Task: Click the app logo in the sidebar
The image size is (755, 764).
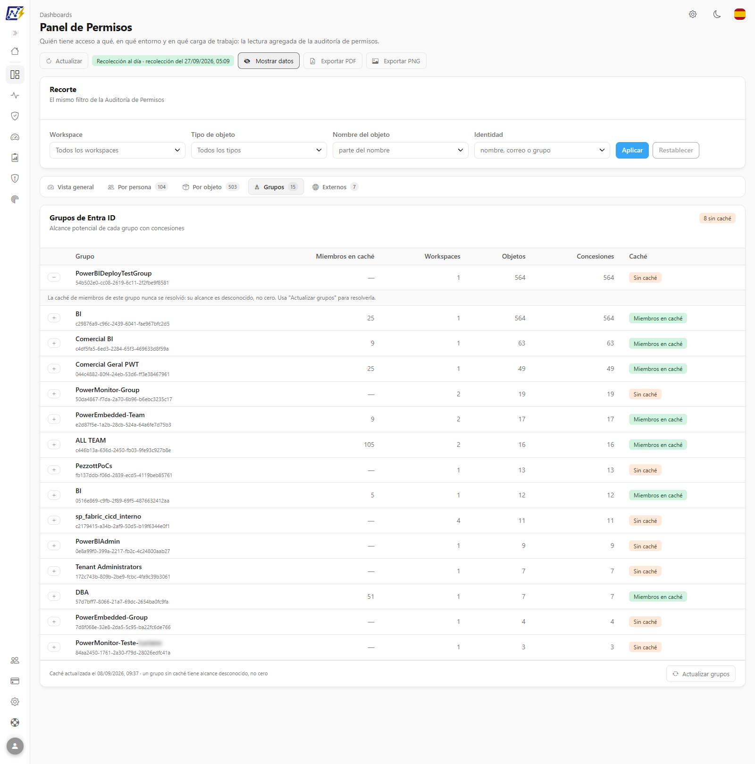Action: [15, 13]
